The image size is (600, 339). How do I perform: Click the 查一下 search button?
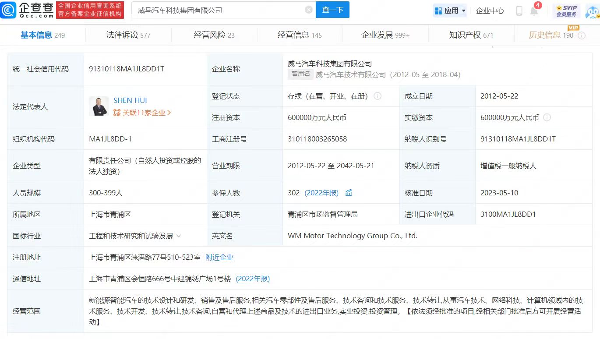(x=332, y=10)
